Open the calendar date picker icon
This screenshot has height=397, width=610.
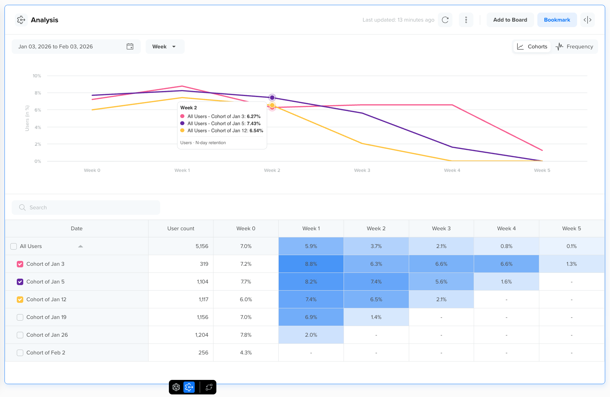130,46
